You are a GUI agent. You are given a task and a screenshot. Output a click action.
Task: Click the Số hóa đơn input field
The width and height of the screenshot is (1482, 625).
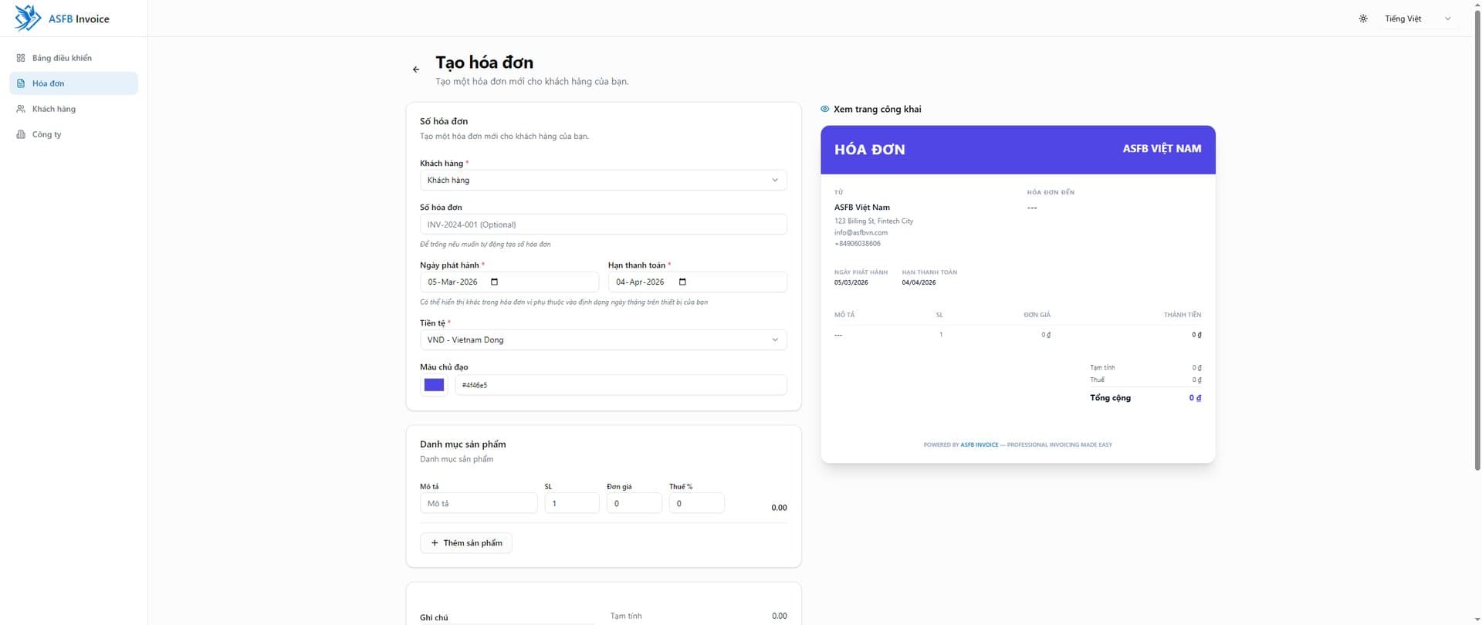click(x=603, y=225)
